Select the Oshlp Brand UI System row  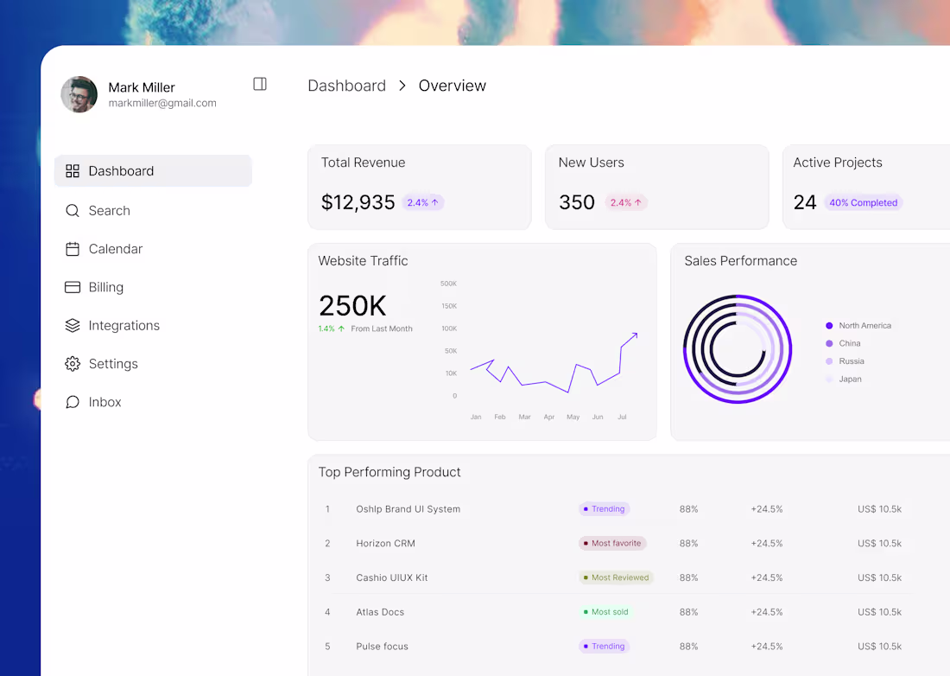(x=613, y=509)
